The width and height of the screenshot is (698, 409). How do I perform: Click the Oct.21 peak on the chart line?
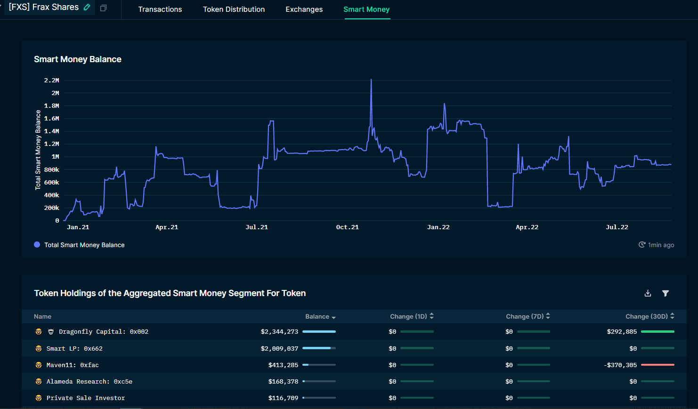click(x=371, y=80)
